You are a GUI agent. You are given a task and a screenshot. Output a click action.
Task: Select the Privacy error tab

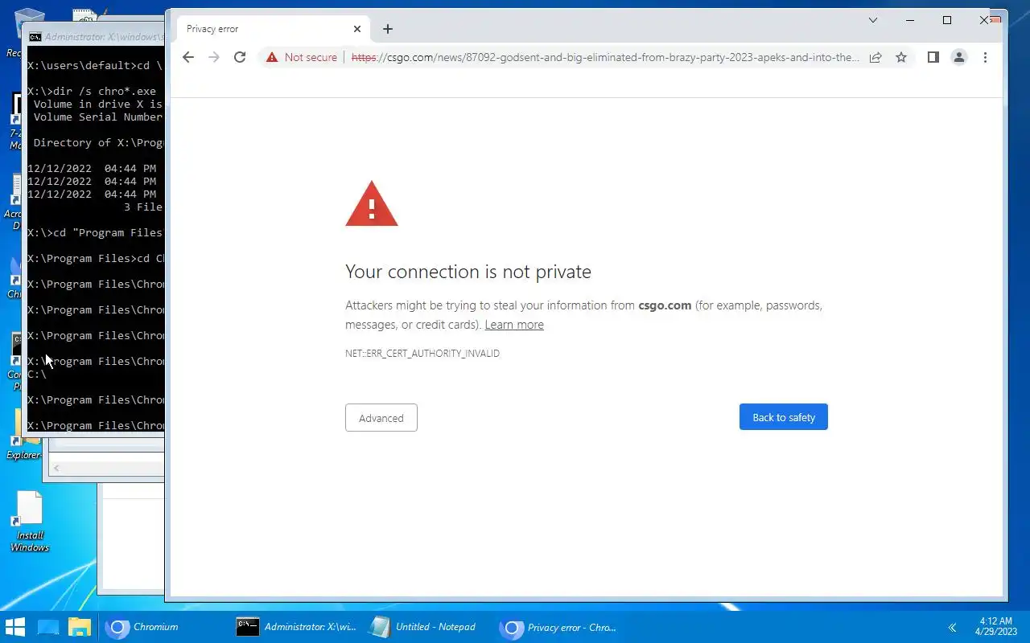274,29
